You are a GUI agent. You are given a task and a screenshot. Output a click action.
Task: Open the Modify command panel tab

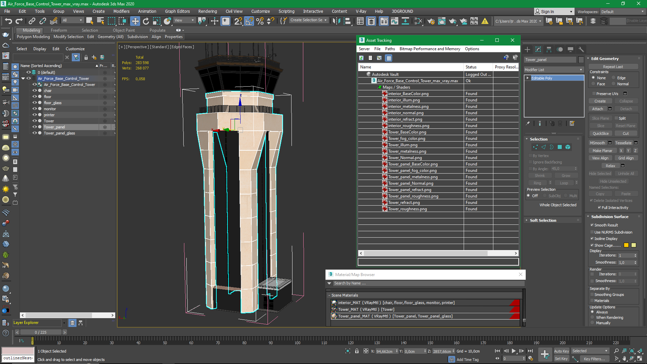(538, 49)
